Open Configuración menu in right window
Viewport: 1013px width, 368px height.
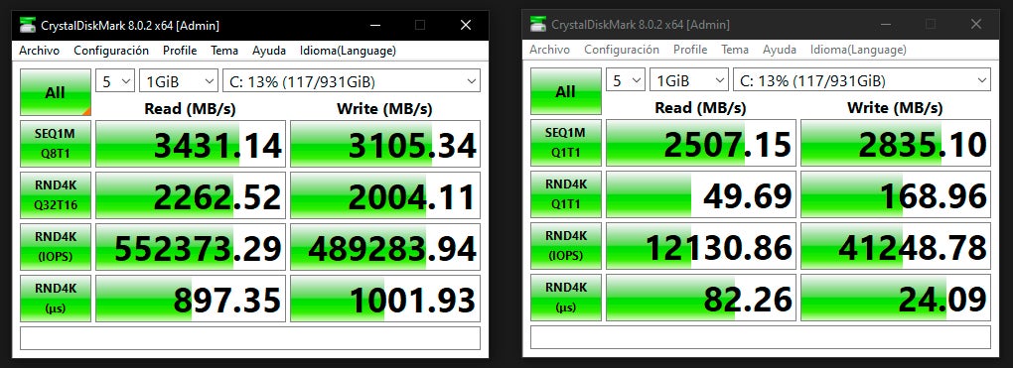coord(622,50)
